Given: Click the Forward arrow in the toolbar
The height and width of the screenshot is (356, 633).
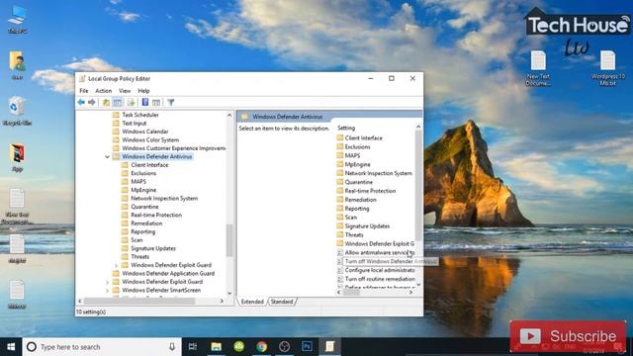Looking at the screenshot, I should (x=92, y=102).
